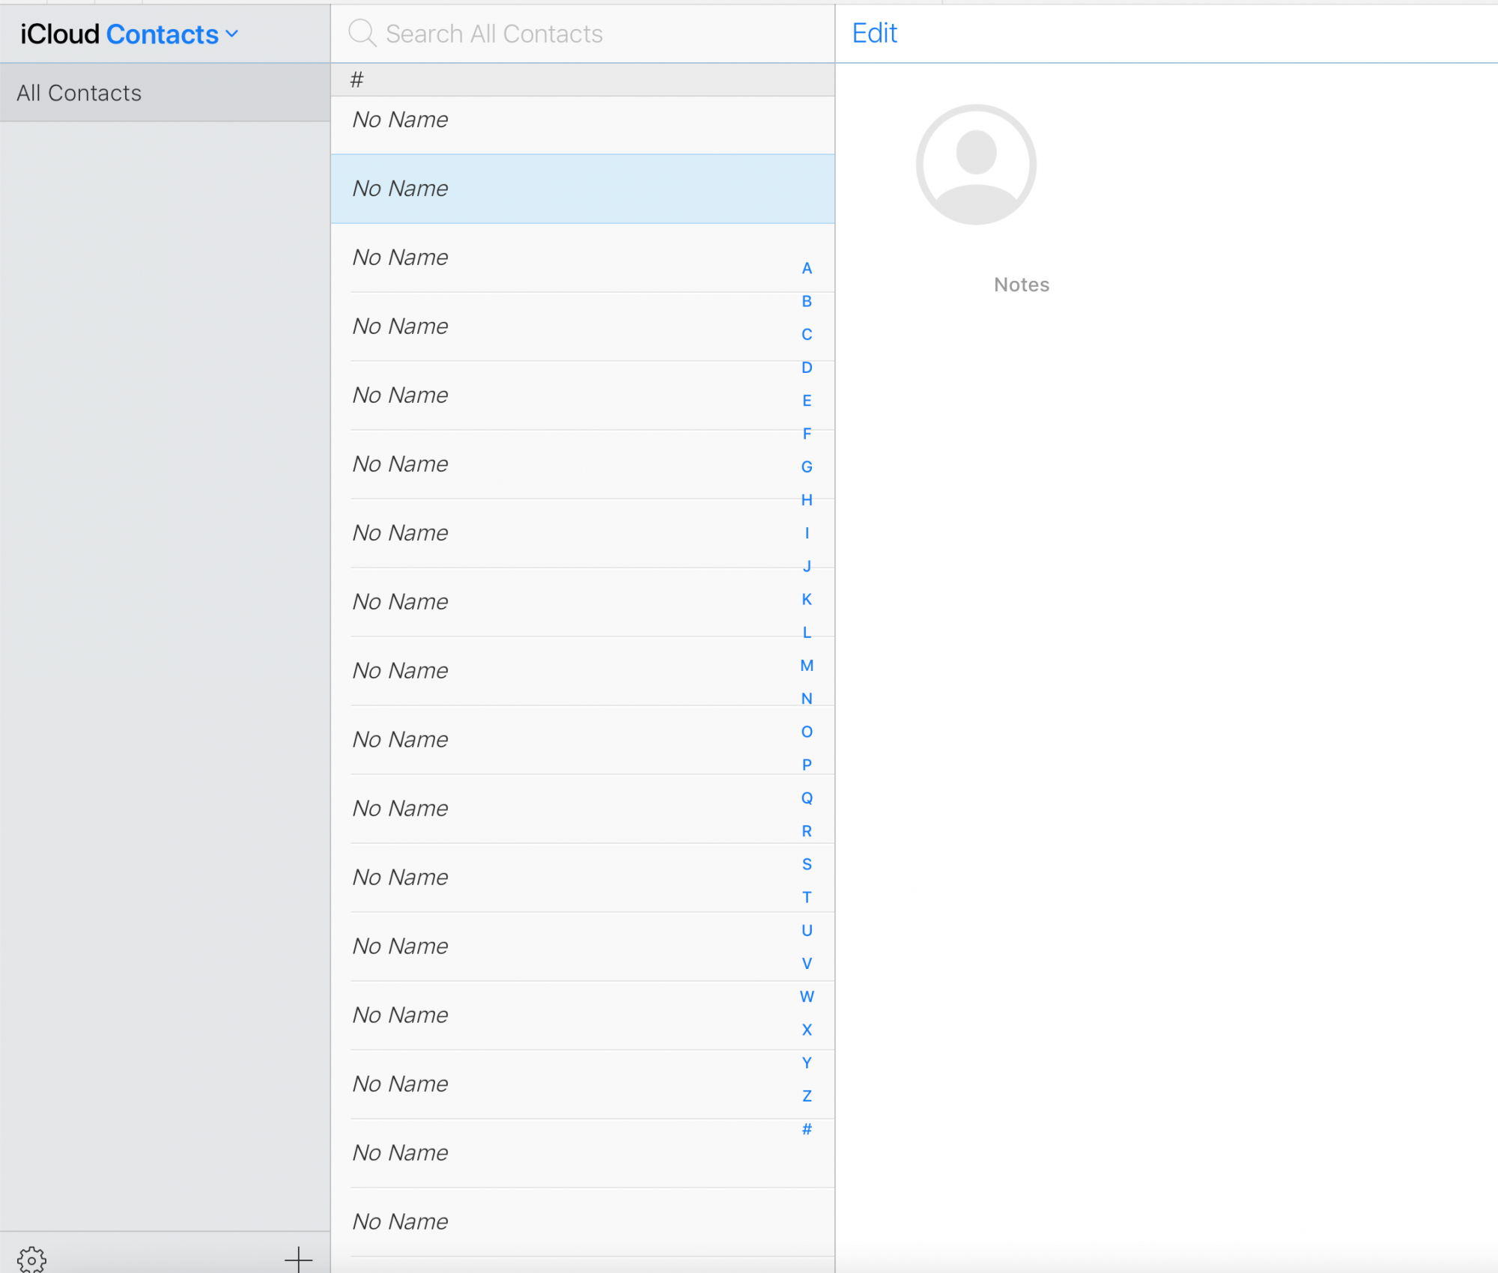This screenshot has height=1273, width=1498.
Task: Jump to letter A in index
Action: click(807, 268)
